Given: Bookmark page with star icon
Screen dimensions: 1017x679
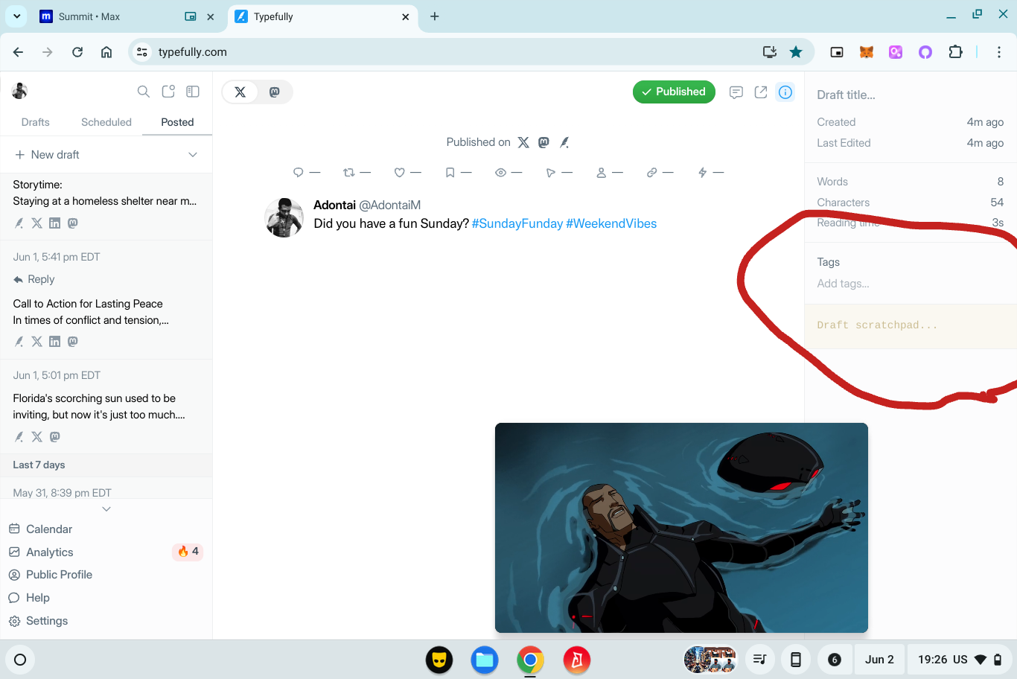Looking at the screenshot, I should pos(796,52).
